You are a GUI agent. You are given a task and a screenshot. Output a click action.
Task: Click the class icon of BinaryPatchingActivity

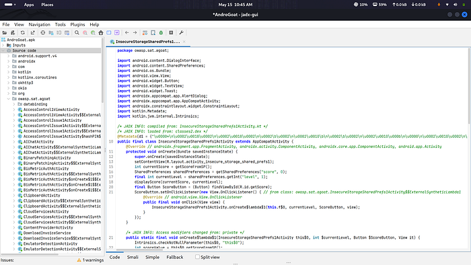tap(20, 158)
